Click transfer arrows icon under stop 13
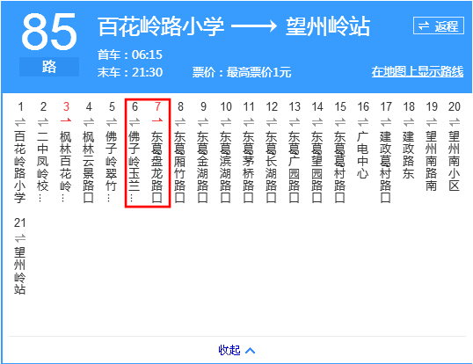 click(295, 122)
